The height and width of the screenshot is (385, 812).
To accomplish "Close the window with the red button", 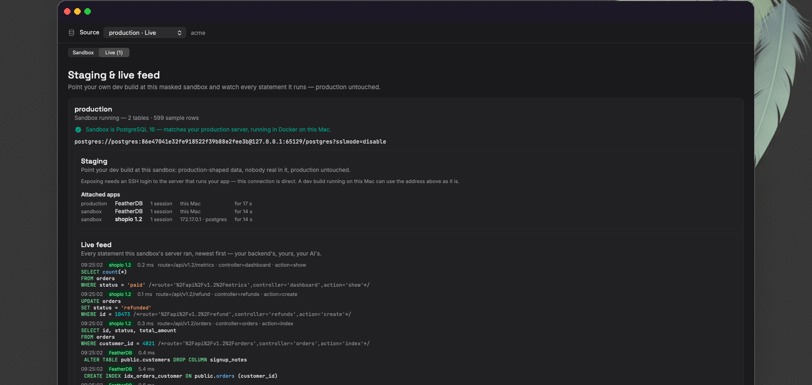I will pyautogui.click(x=67, y=11).
